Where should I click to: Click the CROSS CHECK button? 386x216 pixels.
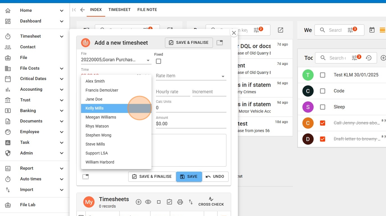click(x=211, y=202)
